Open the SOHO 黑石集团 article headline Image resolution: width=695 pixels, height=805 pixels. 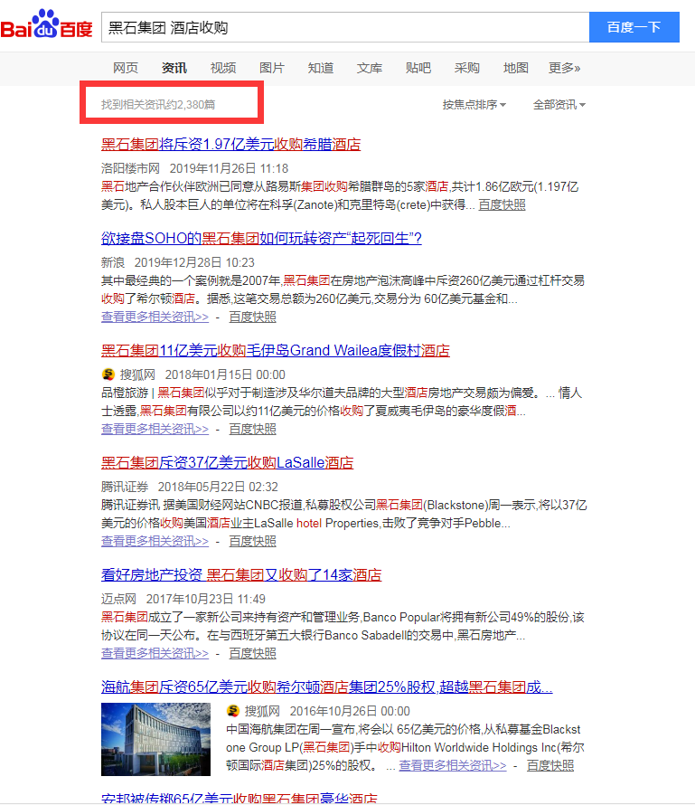coord(261,239)
